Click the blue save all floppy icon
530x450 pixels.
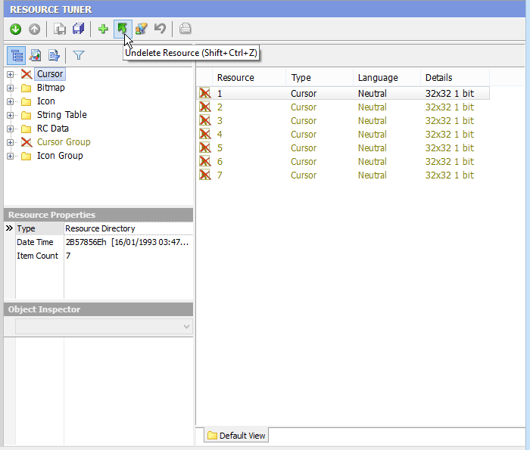coord(79,29)
